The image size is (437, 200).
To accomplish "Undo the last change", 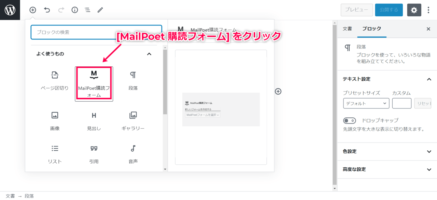I will tap(47, 10).
